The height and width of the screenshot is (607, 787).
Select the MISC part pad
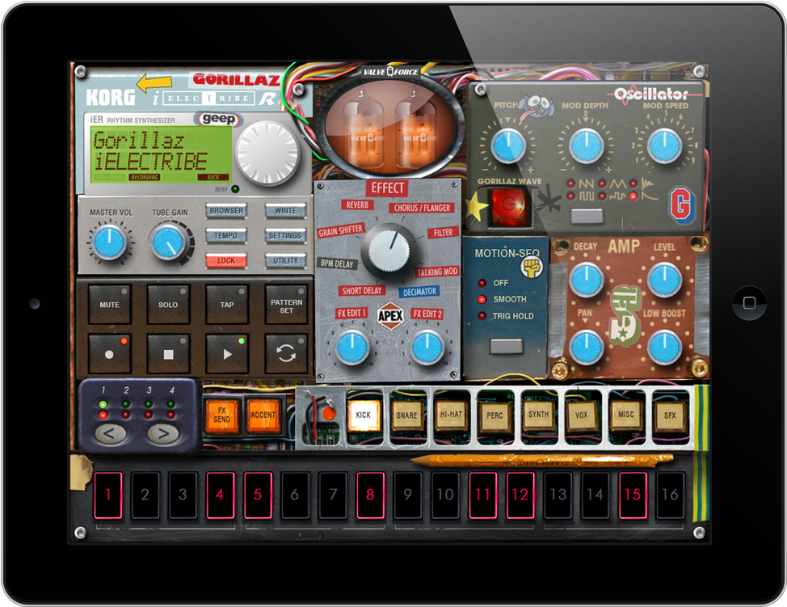pos(626,415)
